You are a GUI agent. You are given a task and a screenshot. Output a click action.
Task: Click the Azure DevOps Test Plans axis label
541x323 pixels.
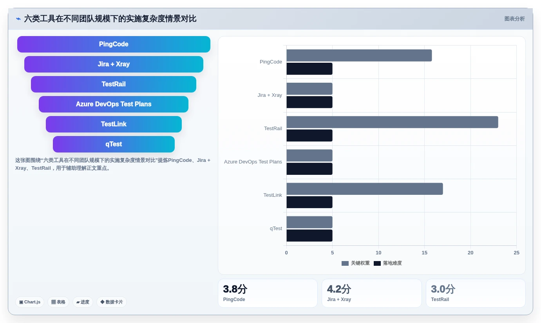click(x=253, y=162)
